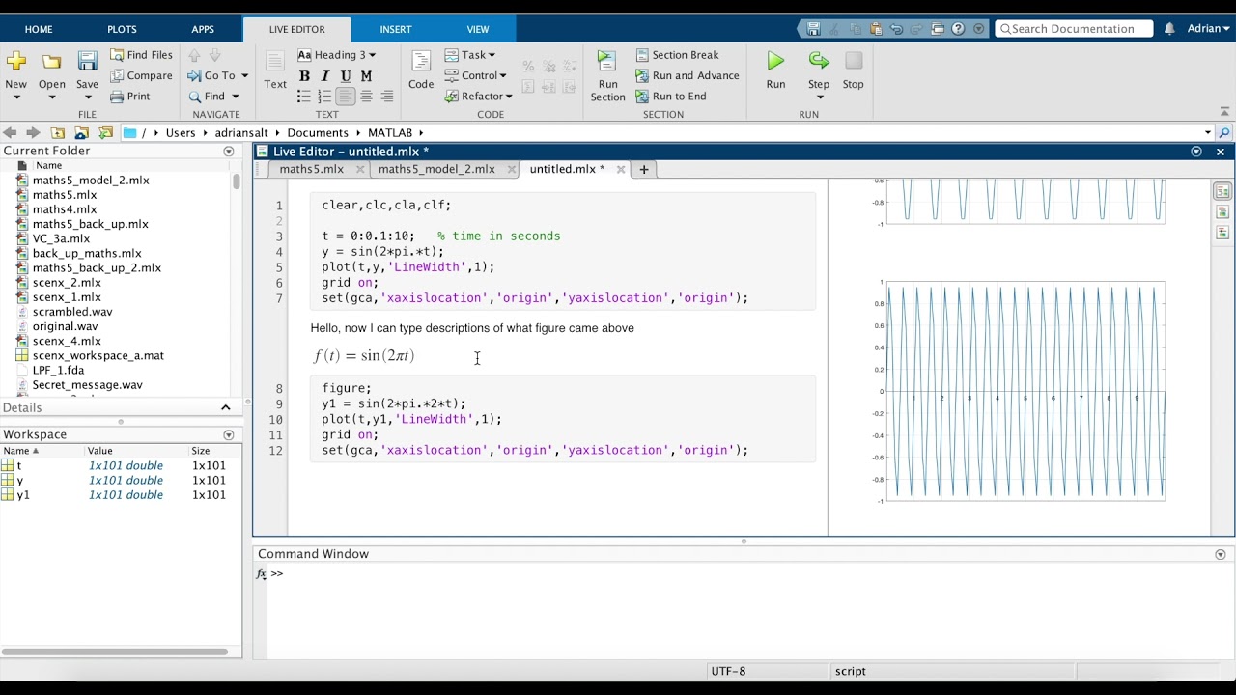This screenshot has height=695, width=1236.
Task: Insert a bulleted list
Action: coord(304,97)
